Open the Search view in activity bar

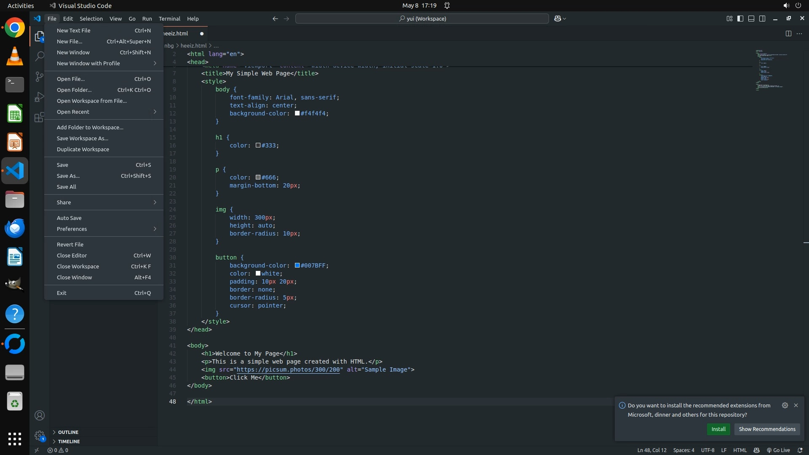39,56
